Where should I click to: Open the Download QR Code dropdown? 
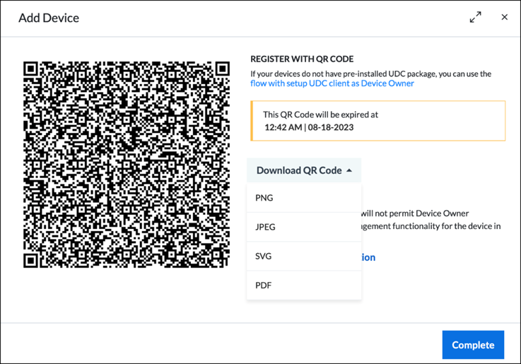[304, 170]
